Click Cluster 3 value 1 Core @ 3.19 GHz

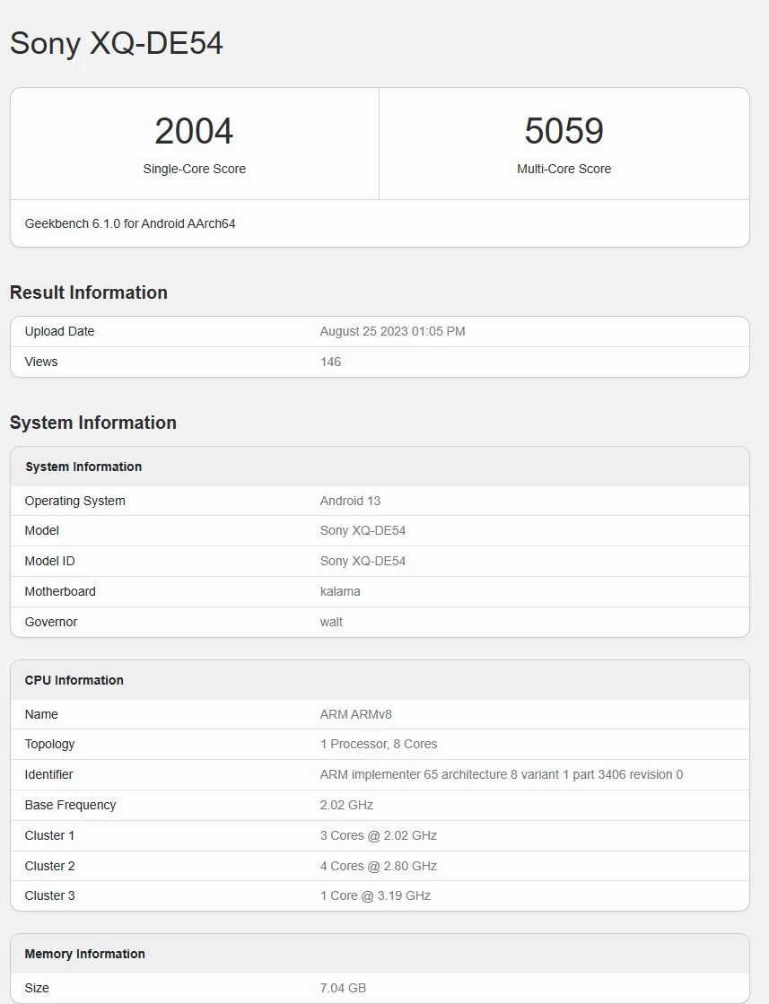tap(375, 895)
